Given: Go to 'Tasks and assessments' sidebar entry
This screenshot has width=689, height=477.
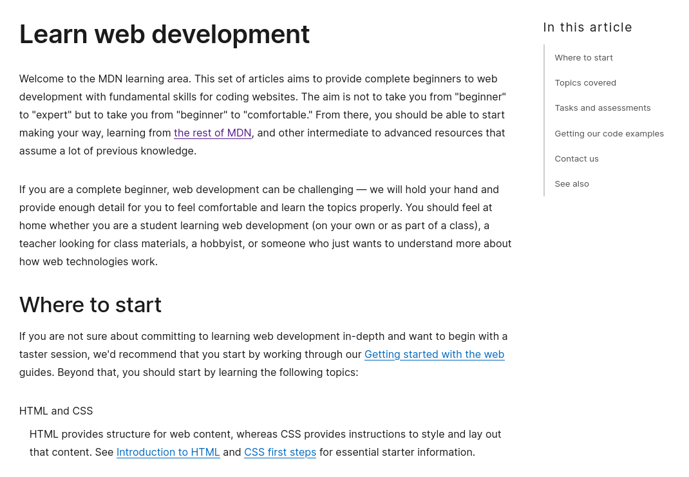Looking at the screenshot, I should 603,108.
